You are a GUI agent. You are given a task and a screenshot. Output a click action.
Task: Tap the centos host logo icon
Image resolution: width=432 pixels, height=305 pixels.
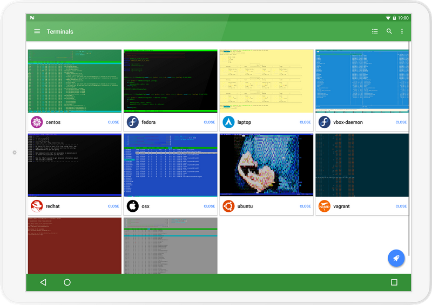coord(37,122)
